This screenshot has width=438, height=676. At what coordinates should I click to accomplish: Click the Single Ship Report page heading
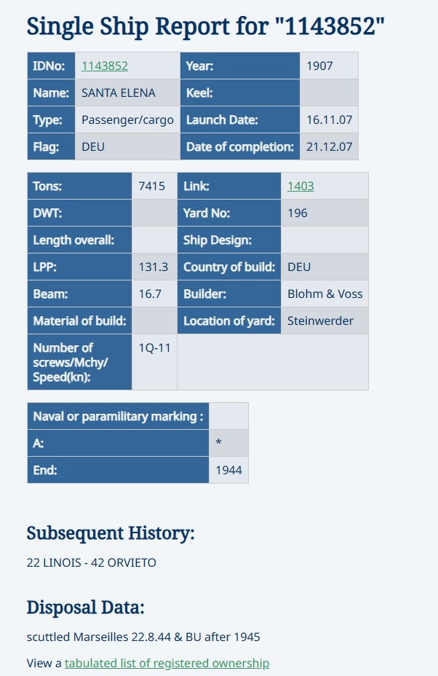point(205,26)
